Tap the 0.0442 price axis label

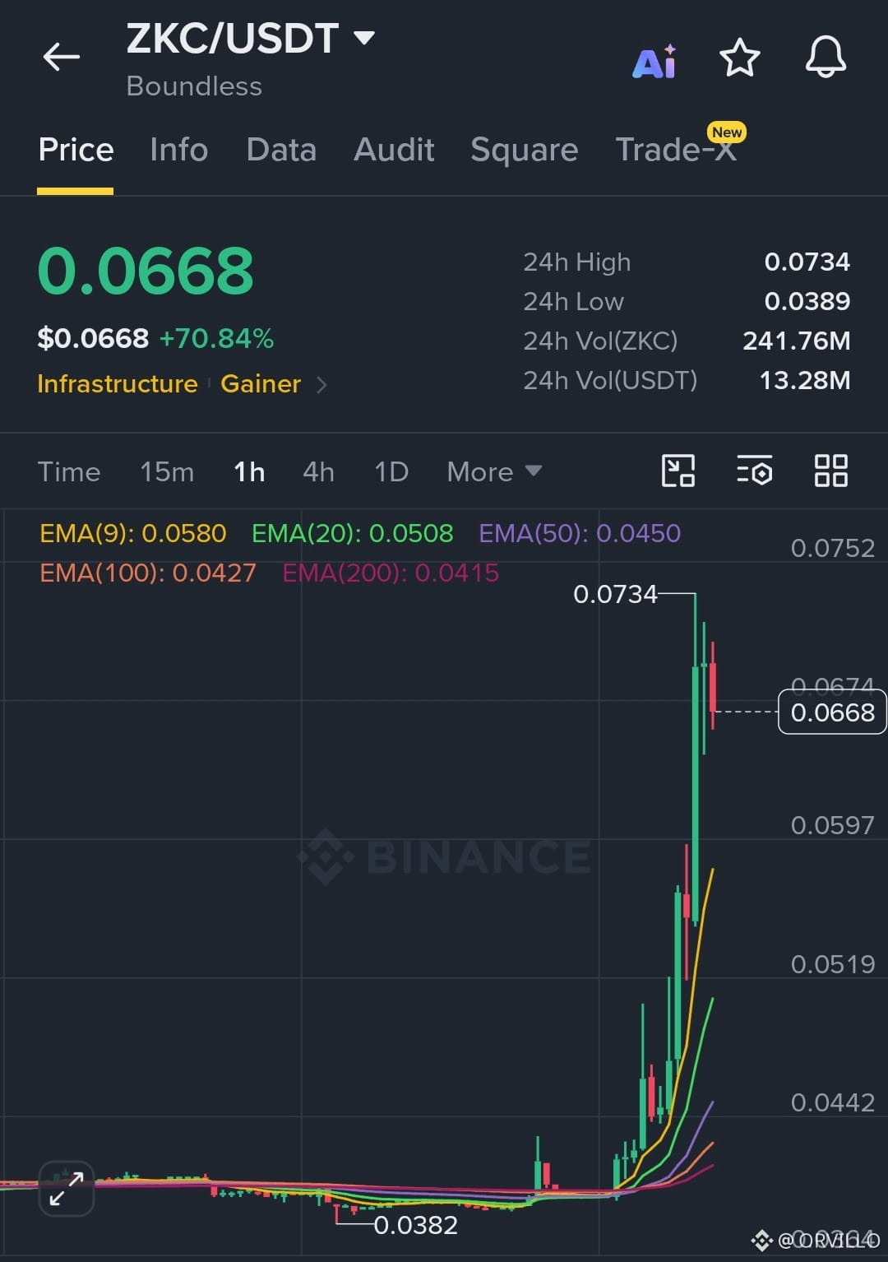tap(832, 1102)
